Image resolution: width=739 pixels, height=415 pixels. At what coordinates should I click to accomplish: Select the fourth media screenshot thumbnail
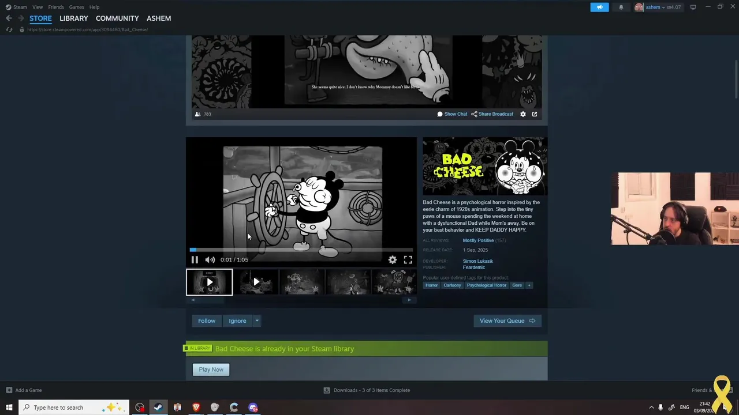[348, 282]
